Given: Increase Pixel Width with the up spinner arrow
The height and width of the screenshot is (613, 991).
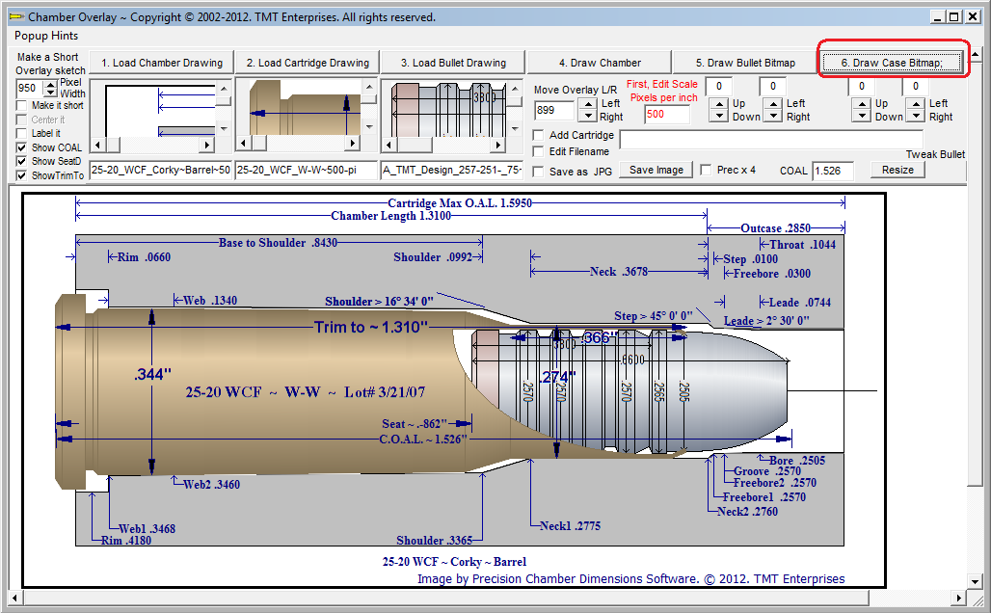Looking at the screenshot, I should (50, 84).
